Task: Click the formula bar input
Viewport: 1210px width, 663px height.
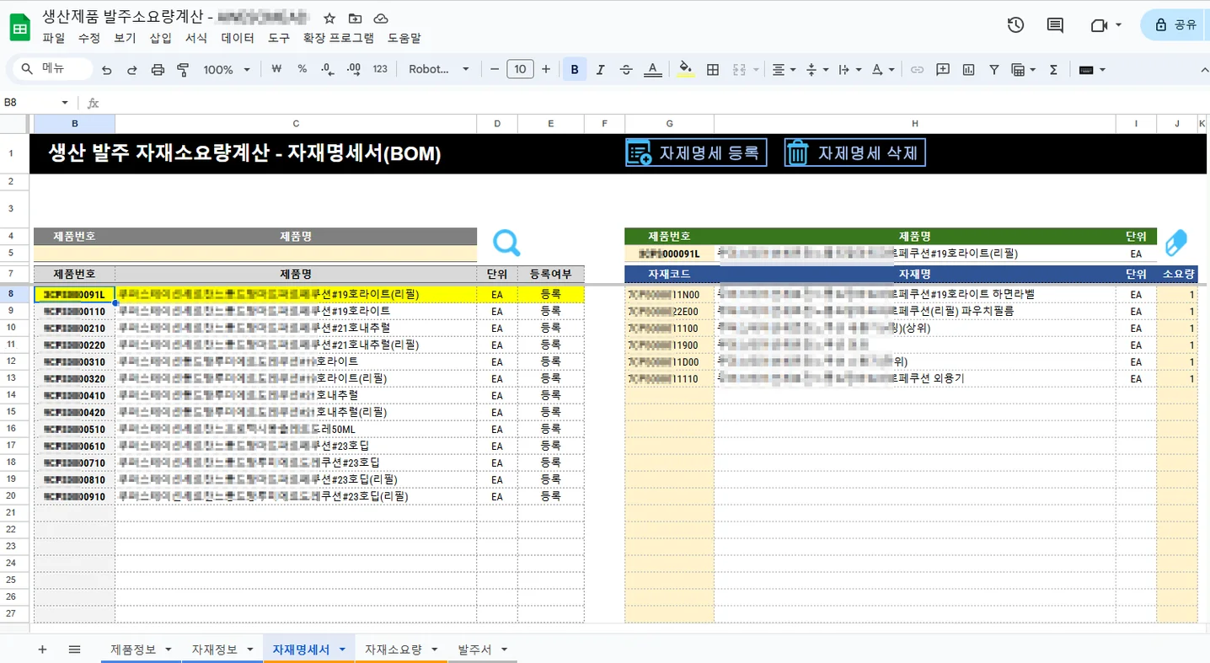Action: pos(653,103)
